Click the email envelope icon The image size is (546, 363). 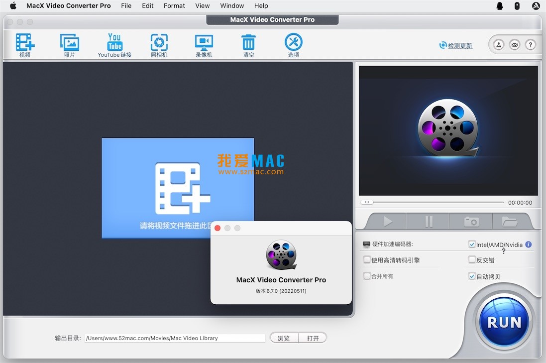(515, 45)
